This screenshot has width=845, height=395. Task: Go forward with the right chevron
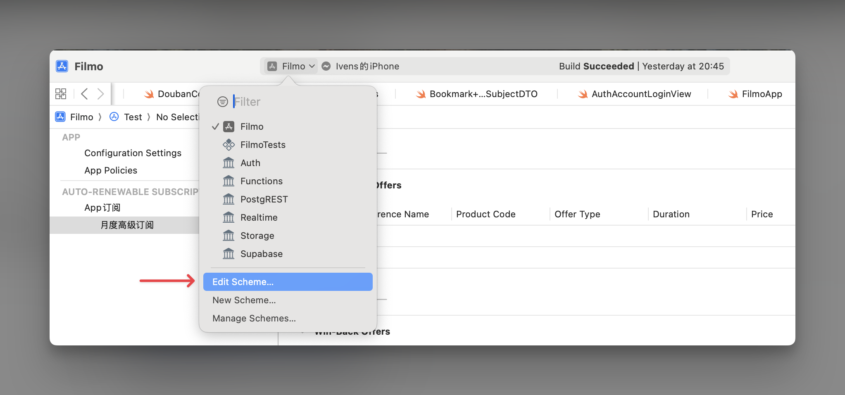tap(100, 94)
